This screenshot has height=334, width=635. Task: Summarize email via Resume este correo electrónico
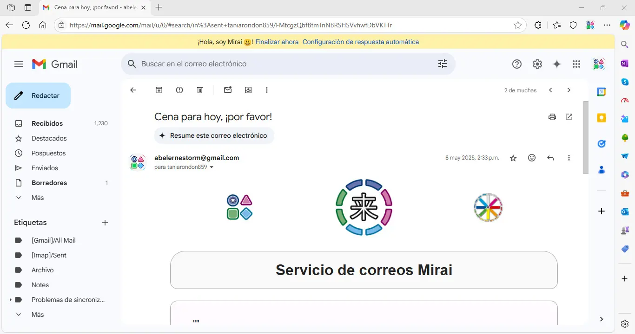(x=214, y=135)
